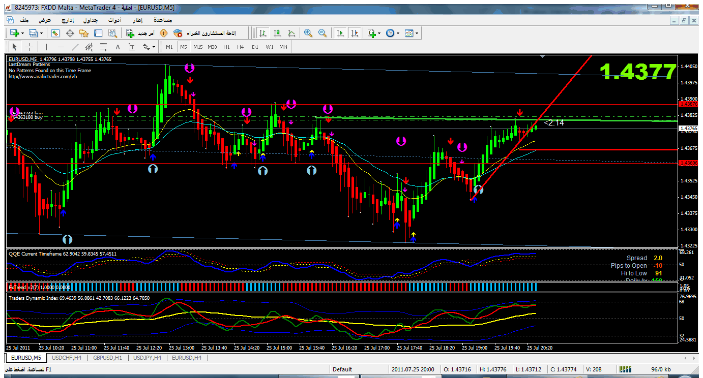This screenshot has height=378, width=703.
Task: Select the Arrows drawing tool icon
Action: coord(147,47)
